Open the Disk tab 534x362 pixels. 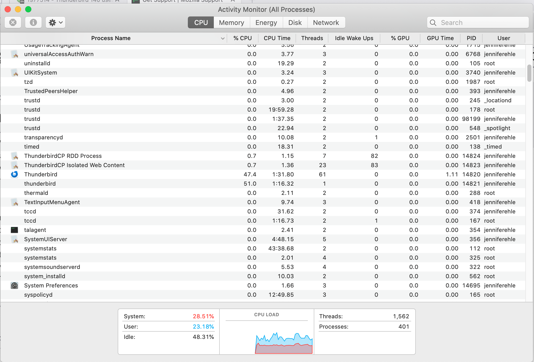tap(295, 23)
